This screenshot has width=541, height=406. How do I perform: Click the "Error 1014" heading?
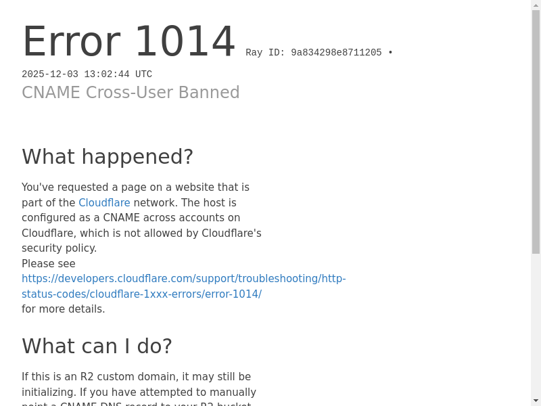point(128,42)
